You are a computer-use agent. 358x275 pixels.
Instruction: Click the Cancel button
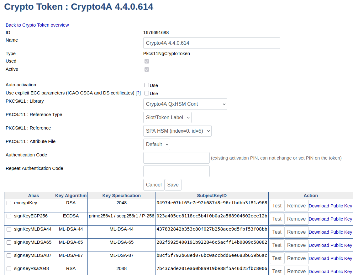pyautogui.click(x=154, y=185)
